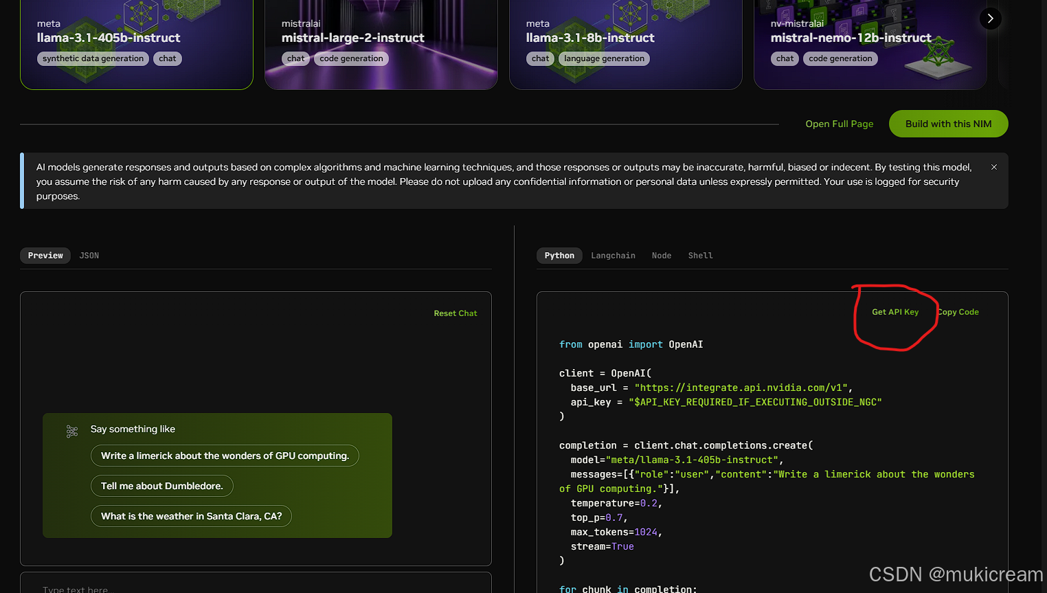Click the top_p=0.7 line
The image size is (1047, 593).
click(x=599, y=517)
